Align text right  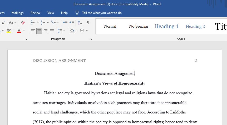46,31
